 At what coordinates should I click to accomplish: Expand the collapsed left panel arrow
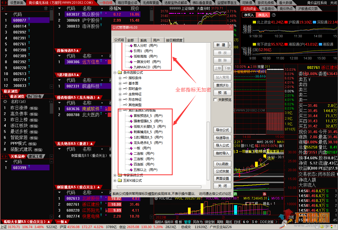click(2, 9)
